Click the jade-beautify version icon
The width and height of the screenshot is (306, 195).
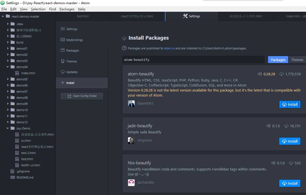pos(268,126)
